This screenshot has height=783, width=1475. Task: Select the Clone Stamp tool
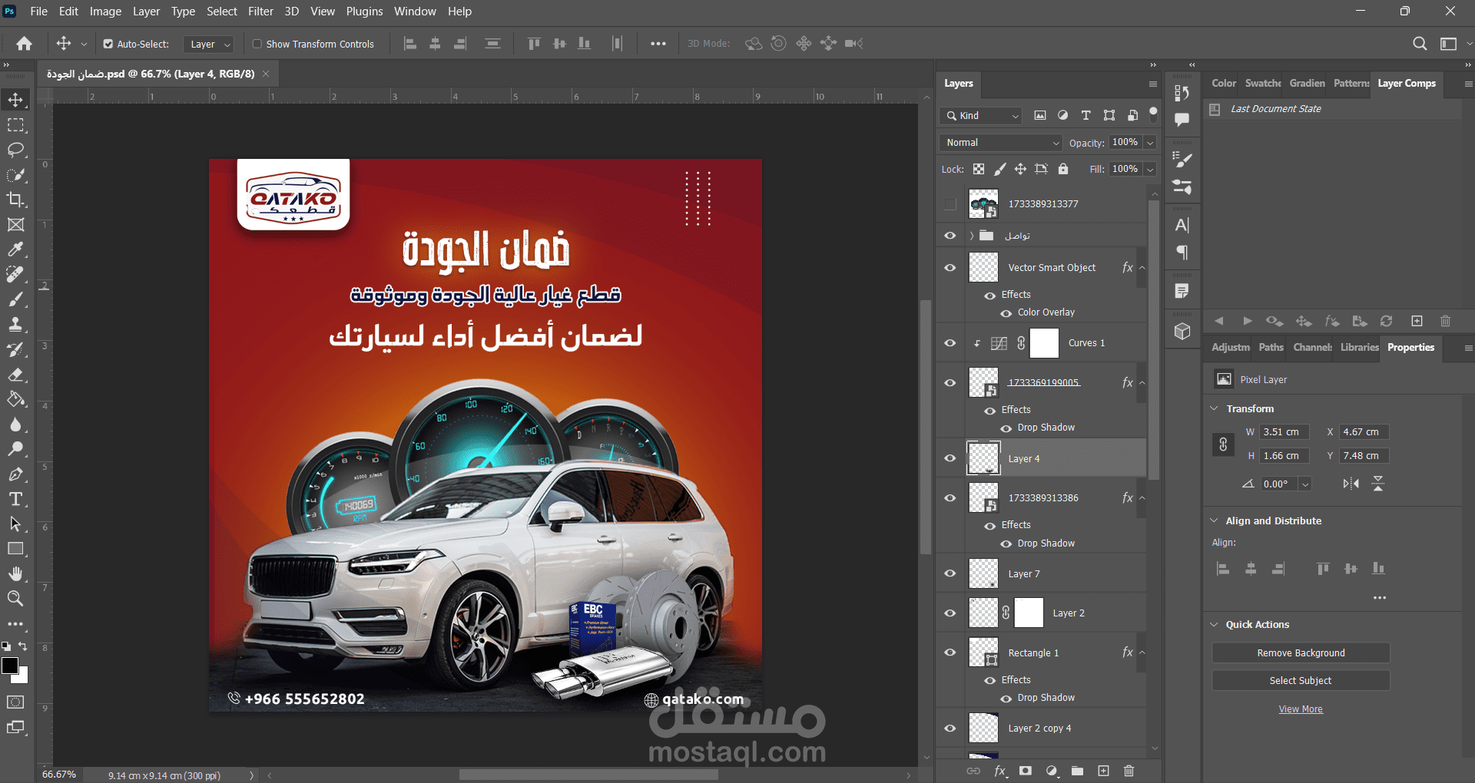(15, 324)
